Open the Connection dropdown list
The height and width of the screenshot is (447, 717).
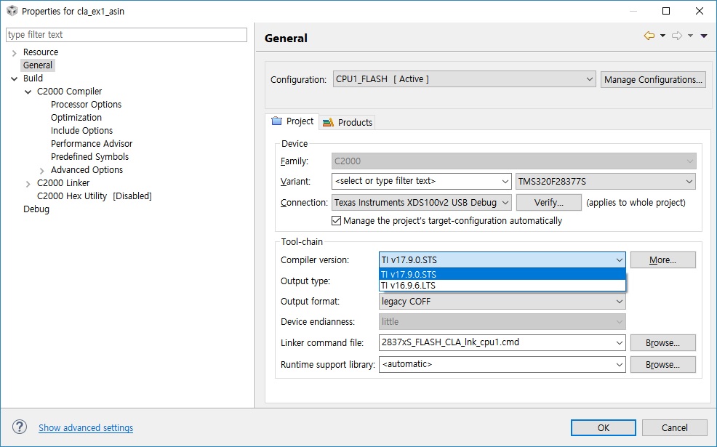(x=422, y=203)
